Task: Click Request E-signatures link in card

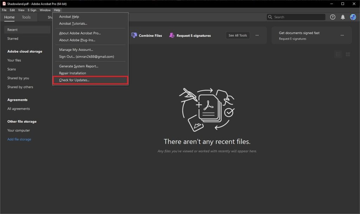Action: coord(292,39)
